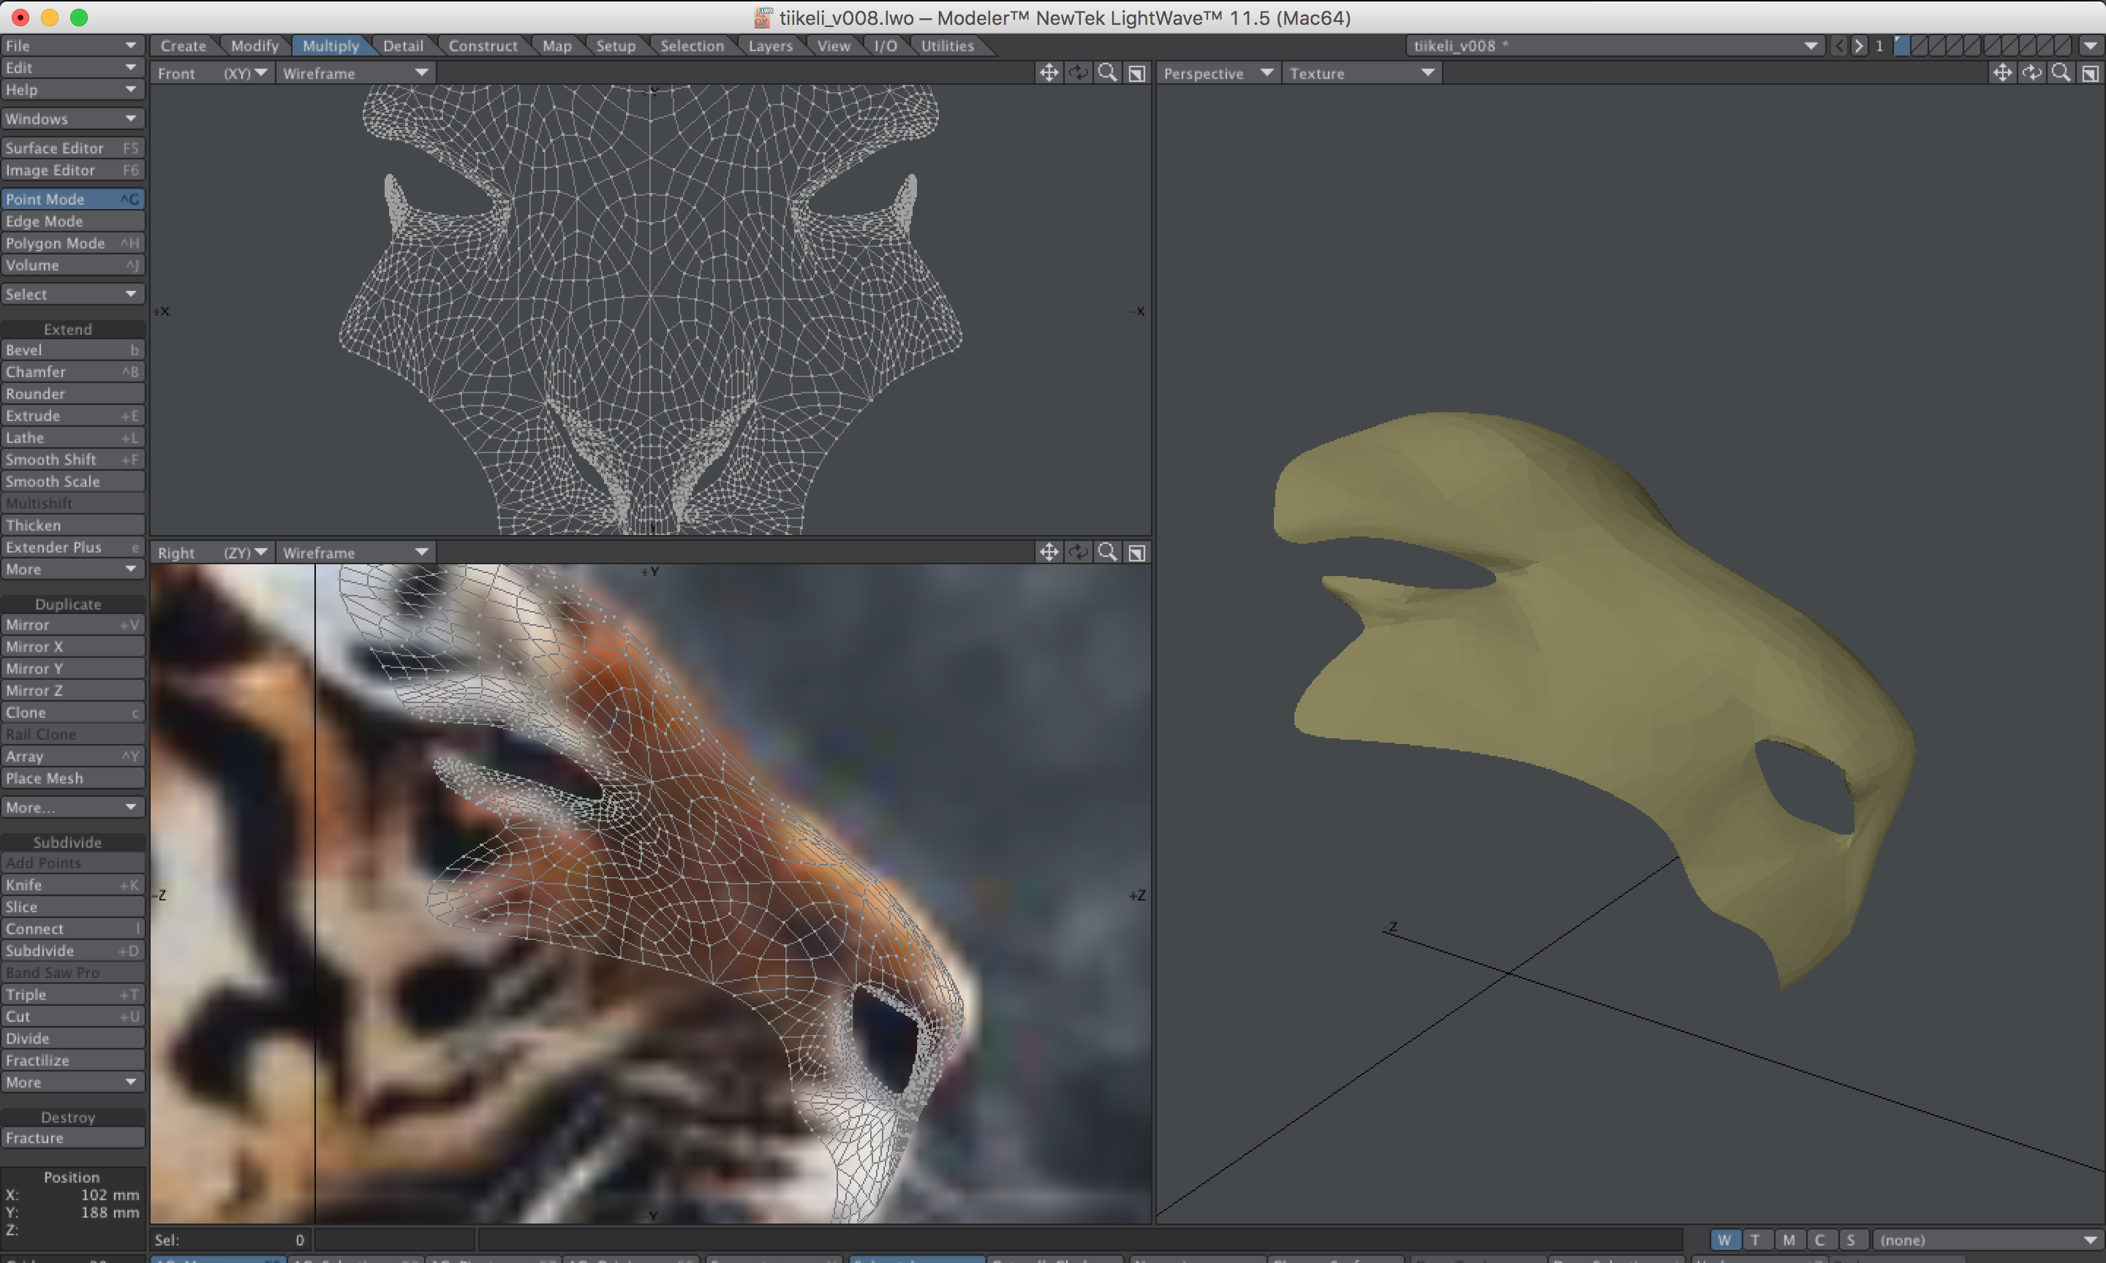Activate the Bevel tool

pyautogui.click(x=72, y=349)
